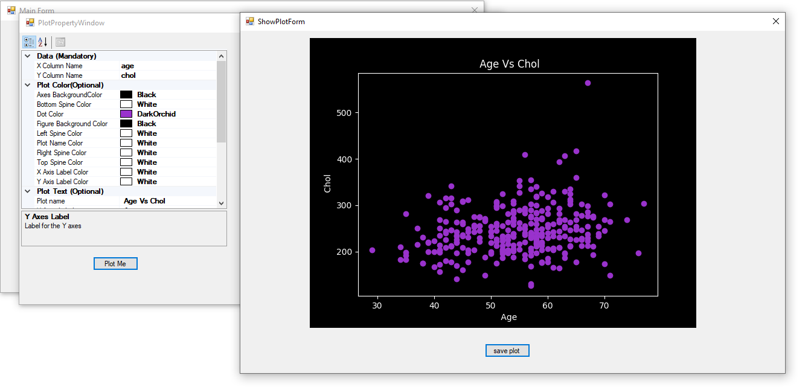Image resolution: width=811 pixels, height=387 pixels.
Task: Select the Top Spine Color property label
Action: [60, 162]
